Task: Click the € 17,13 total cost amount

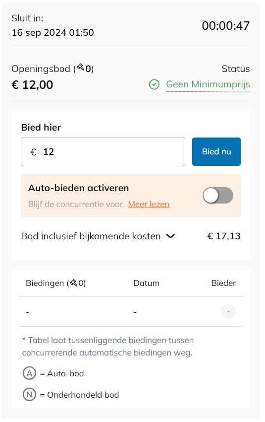Action: [x=224, y=236]
